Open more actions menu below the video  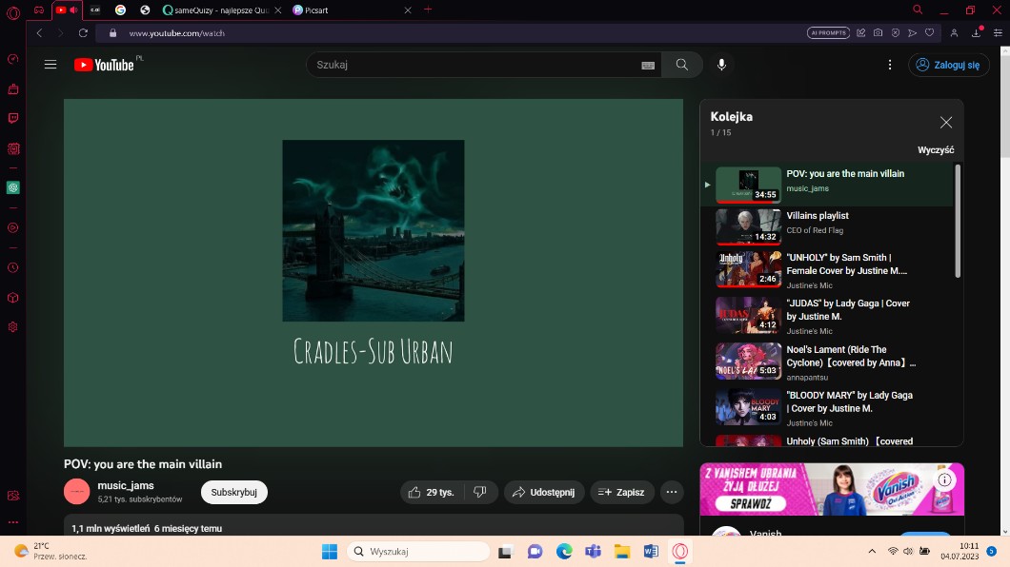[x=672, y=492]
